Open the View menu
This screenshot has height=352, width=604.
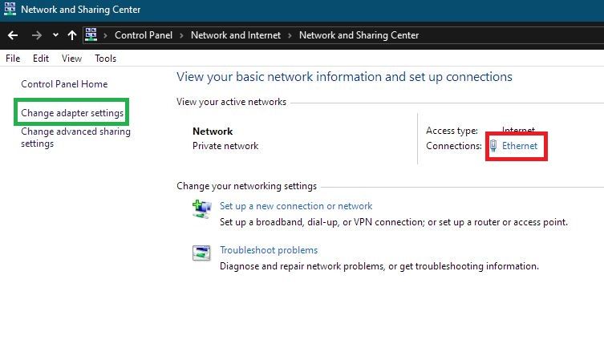tap(71, 59)
